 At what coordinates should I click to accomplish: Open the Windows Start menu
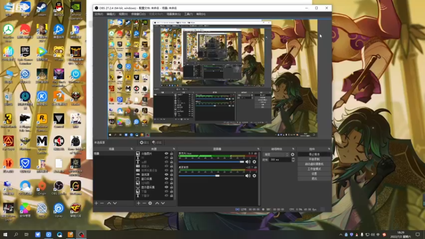point(5,235)
